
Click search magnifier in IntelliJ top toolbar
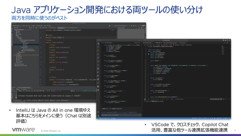(x=141, y=26)
